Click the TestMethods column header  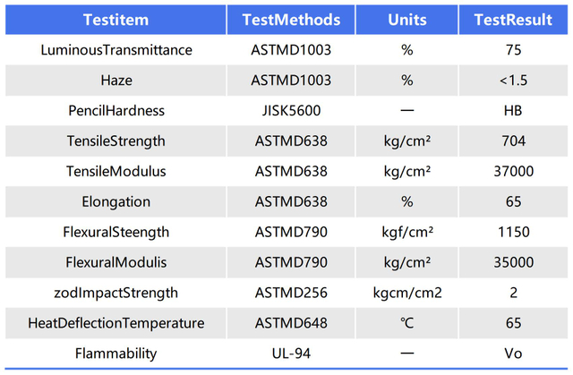(x=291, y=20)
